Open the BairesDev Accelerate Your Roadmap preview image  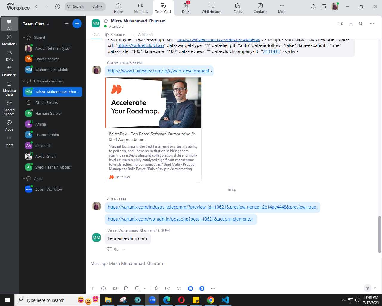pyautogui.click(x=153, y=102)
